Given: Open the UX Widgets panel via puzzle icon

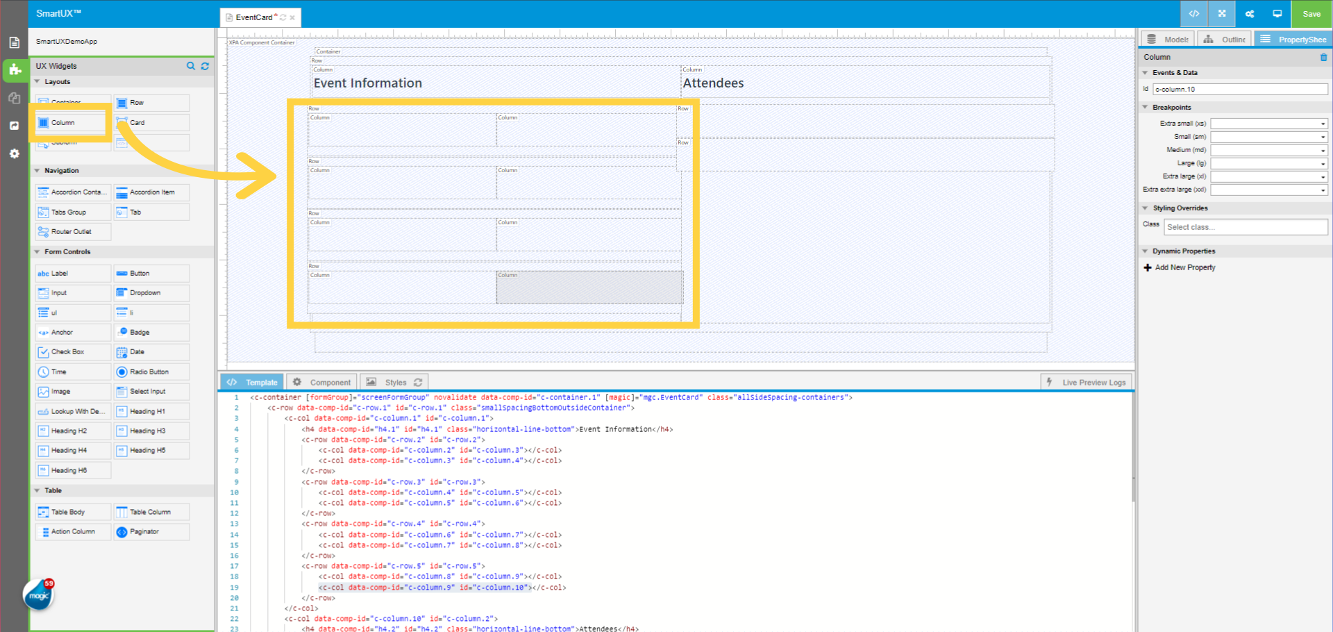Looking at the screenshot, I should (15, 70).
